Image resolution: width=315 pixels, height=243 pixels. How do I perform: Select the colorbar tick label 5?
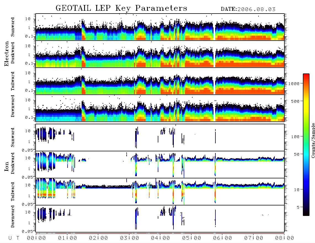(298, 207)
